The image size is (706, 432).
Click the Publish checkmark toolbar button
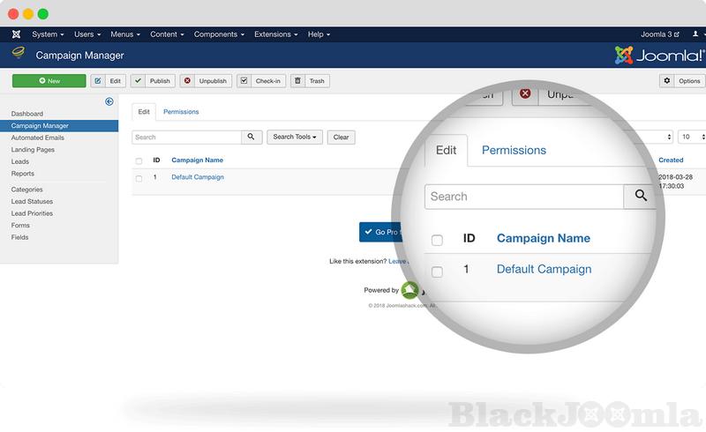153,81
